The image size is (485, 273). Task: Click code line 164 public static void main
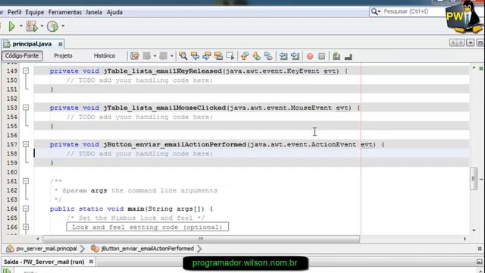(x=131, y=209)
